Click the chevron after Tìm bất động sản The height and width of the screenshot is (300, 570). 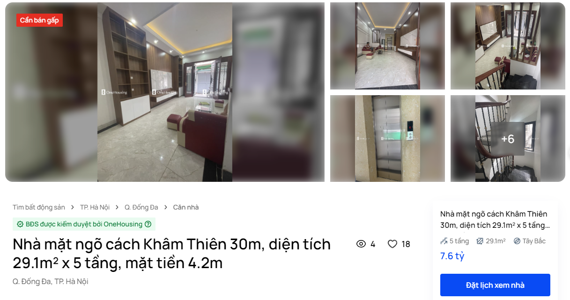pyautogui.click(x=73, y=207)
